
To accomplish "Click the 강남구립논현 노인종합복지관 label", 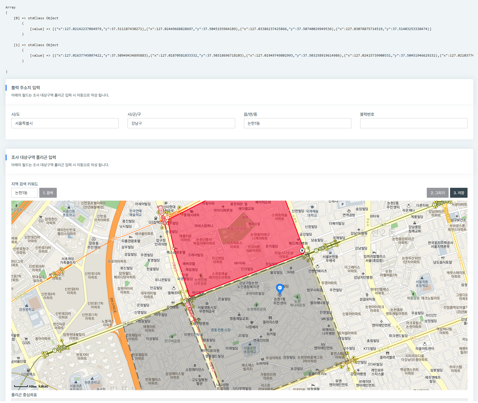I will [248, 285].
